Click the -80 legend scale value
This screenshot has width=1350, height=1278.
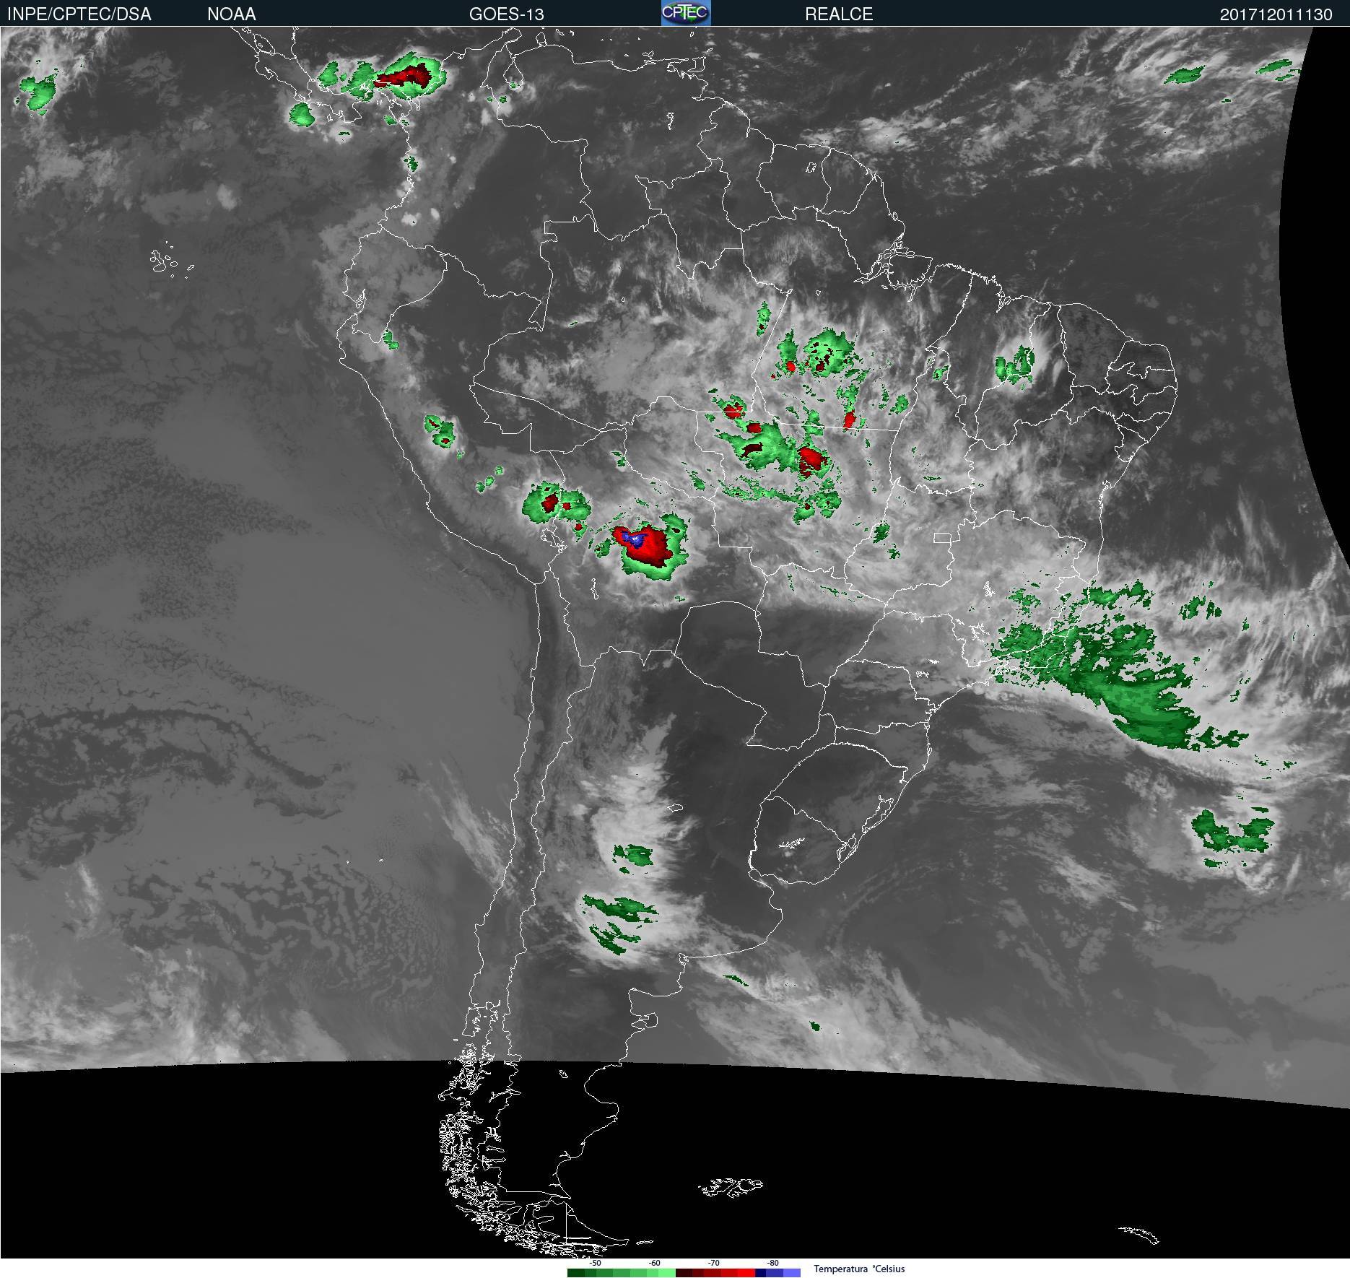coord(772,1263)
